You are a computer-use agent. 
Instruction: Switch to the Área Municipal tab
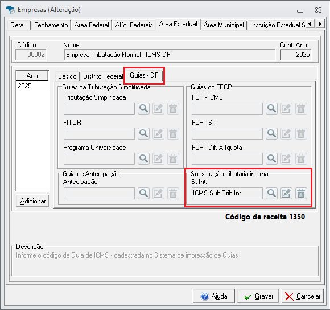[x=224, y=25]
